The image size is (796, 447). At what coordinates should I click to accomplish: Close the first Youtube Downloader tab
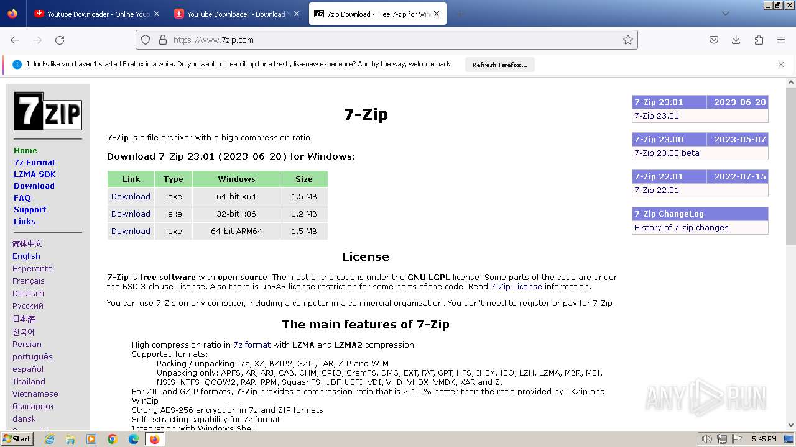[157, 14]
